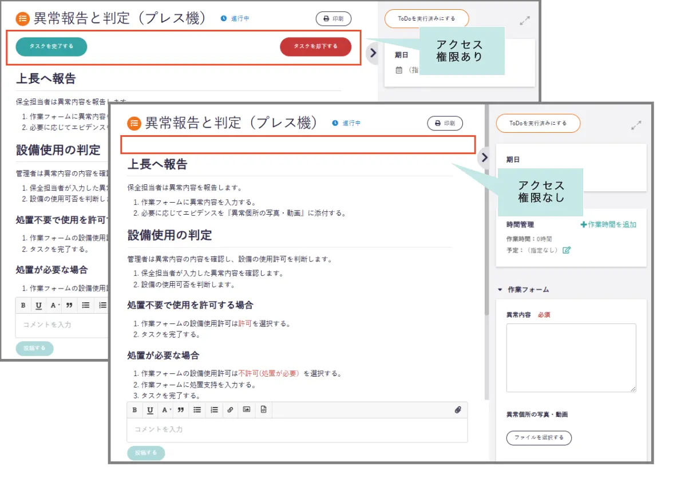673x486 pixels.
Task: Open the font color dropdown in front editor
Action: pyautogui.click(x=166, y=410)
